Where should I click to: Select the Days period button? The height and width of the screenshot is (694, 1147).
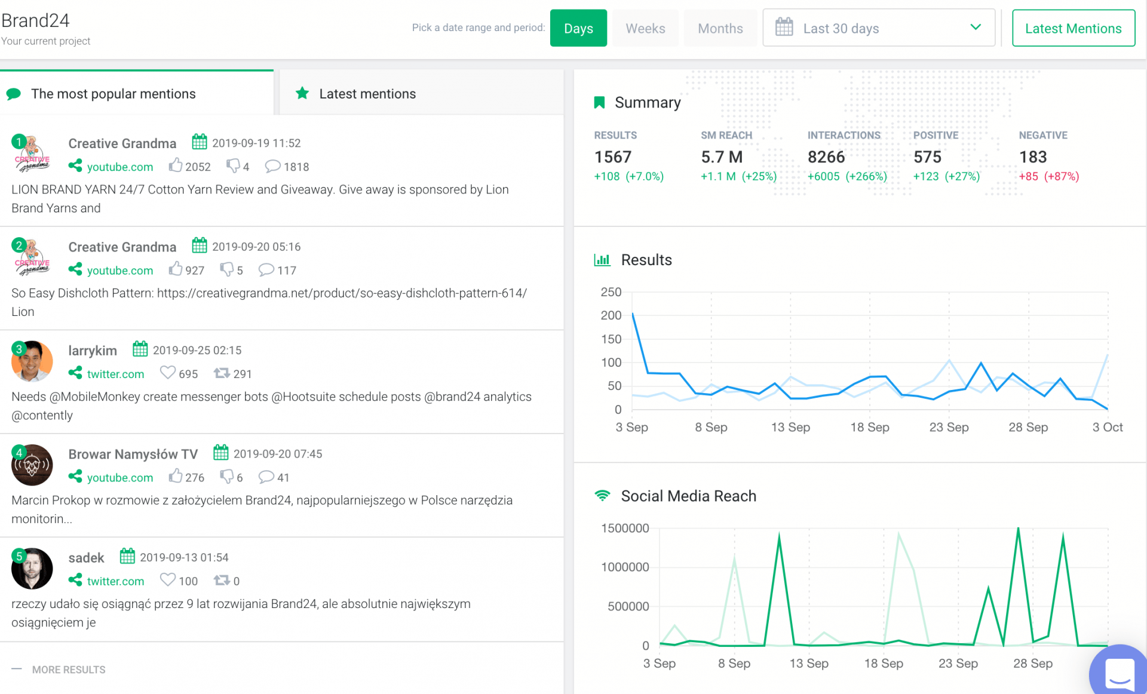(578, 28)
